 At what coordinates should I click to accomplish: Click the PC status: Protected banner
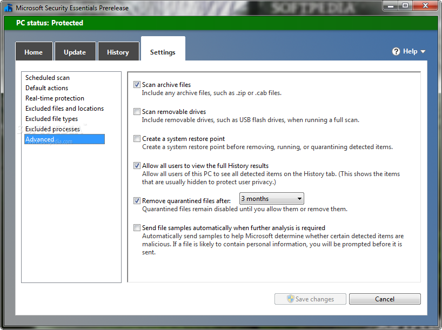pyautogui.click(x=221, y=23)
